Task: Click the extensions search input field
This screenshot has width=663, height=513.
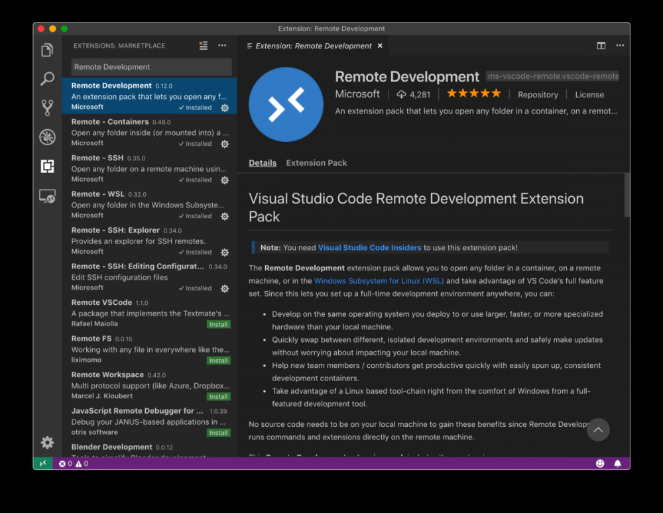Action: (151, 67)
